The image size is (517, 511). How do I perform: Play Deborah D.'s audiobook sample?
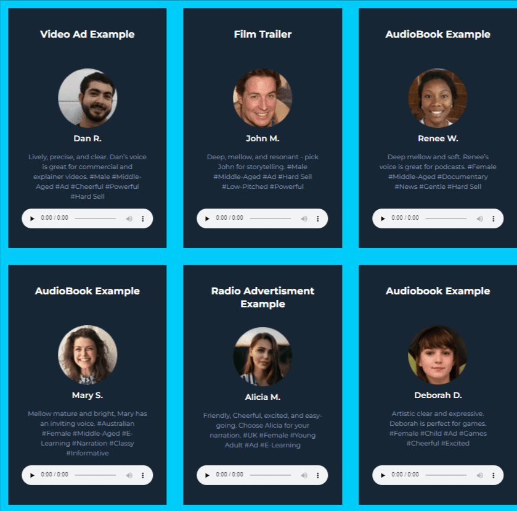point(383,475)
